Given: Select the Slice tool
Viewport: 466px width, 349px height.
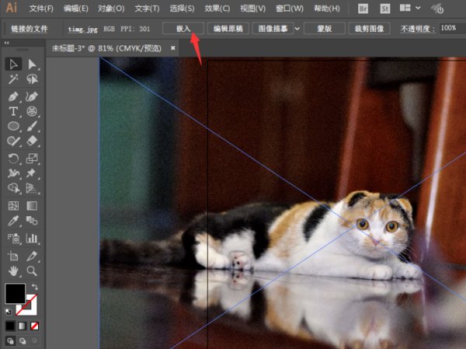Looking at the screenshot, I should (x=32, y=256).
